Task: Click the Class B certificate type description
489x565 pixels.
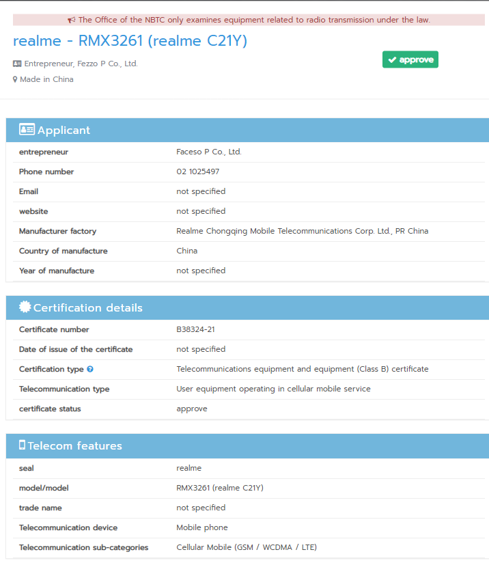Action: (302, 369)
